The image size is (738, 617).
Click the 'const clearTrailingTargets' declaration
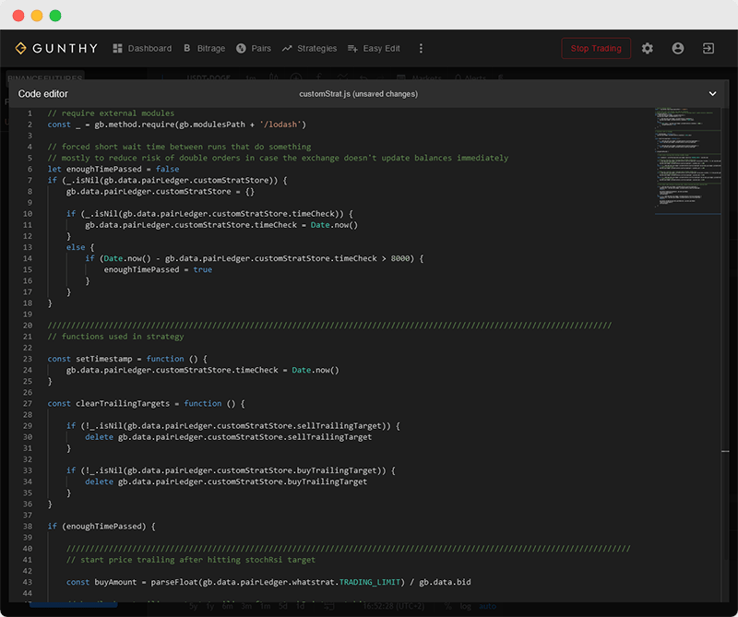[146, 404]
